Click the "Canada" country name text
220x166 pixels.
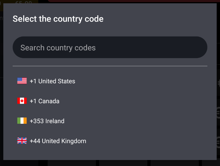(x=49, y=101)
